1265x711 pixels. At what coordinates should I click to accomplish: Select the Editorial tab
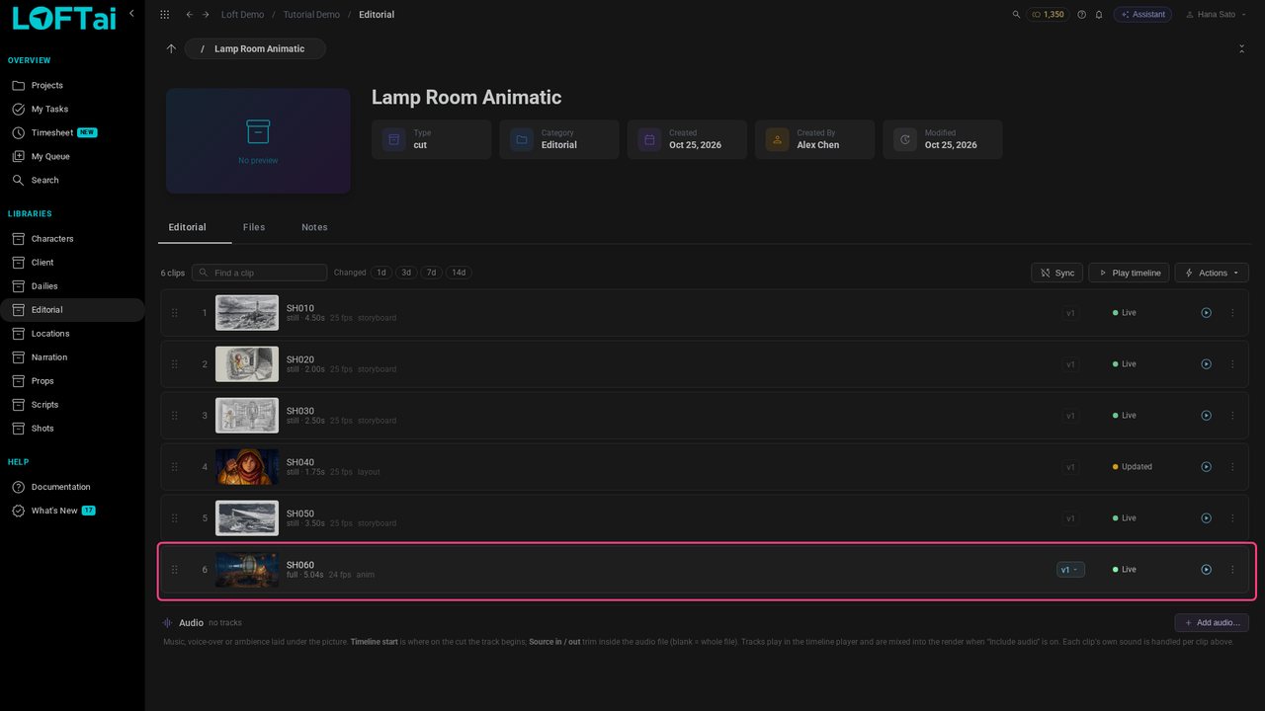click(x=188, y=227)
